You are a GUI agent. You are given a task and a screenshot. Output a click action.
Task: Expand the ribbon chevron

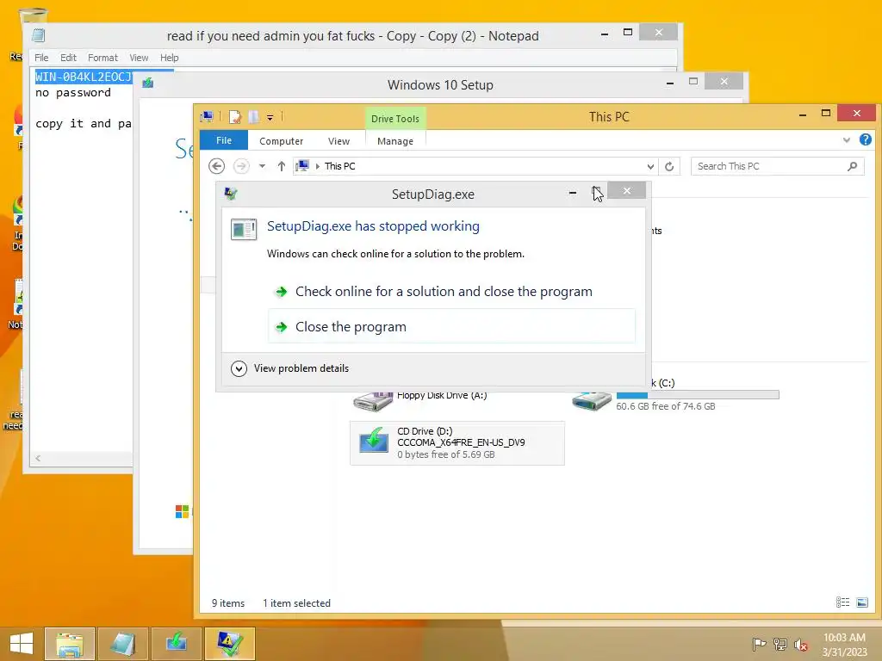(x=847, y=140)
